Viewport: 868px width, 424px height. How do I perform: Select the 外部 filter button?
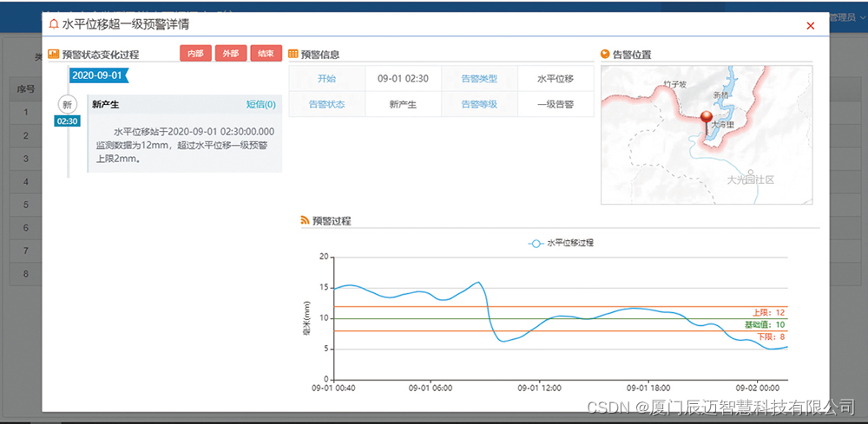(x=231, y=53)
